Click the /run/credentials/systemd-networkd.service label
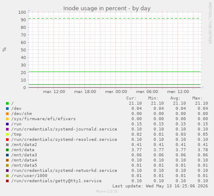The height and width of the screenshot is (196, 214). [64, 171]
